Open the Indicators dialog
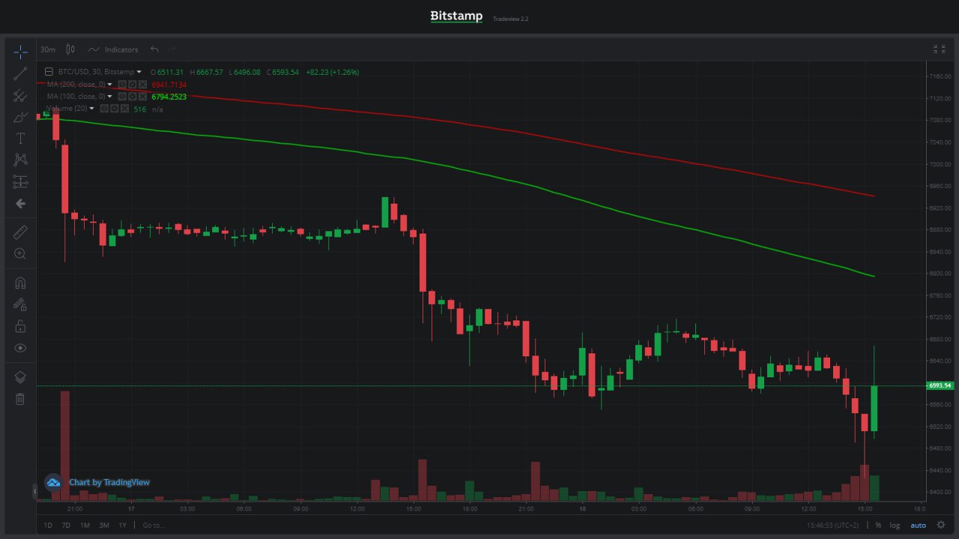This screenshot has height=539, width=959. point(113,49)
